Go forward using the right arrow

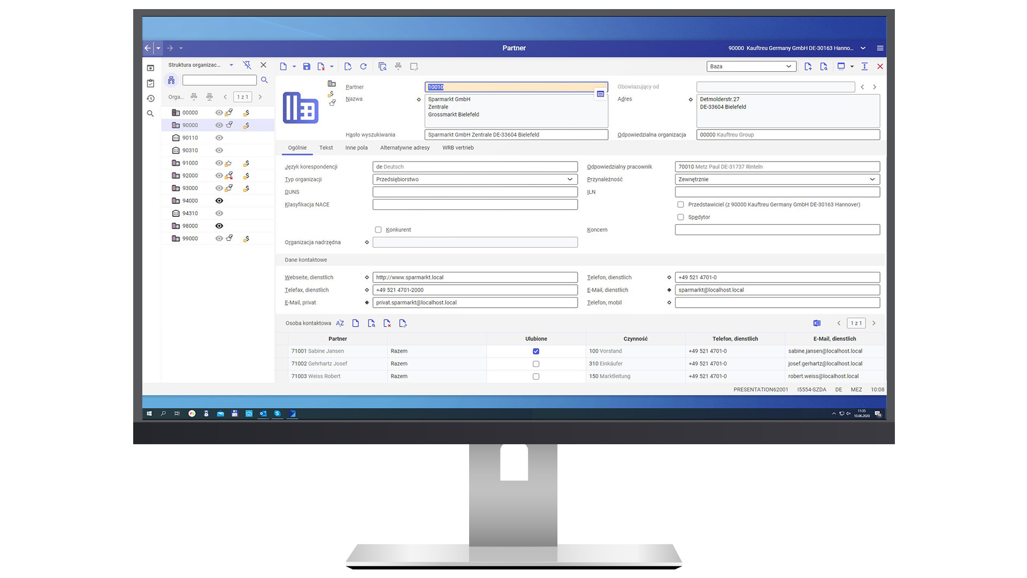(170, 48)
